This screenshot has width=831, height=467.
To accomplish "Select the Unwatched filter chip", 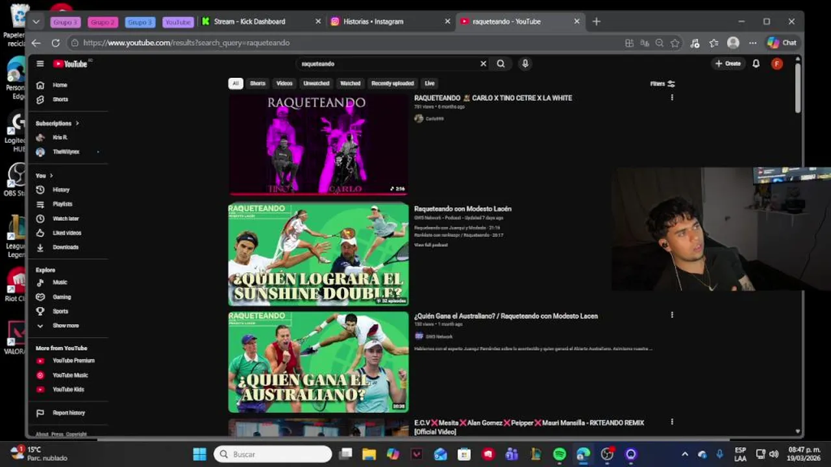I will point(316,83).
